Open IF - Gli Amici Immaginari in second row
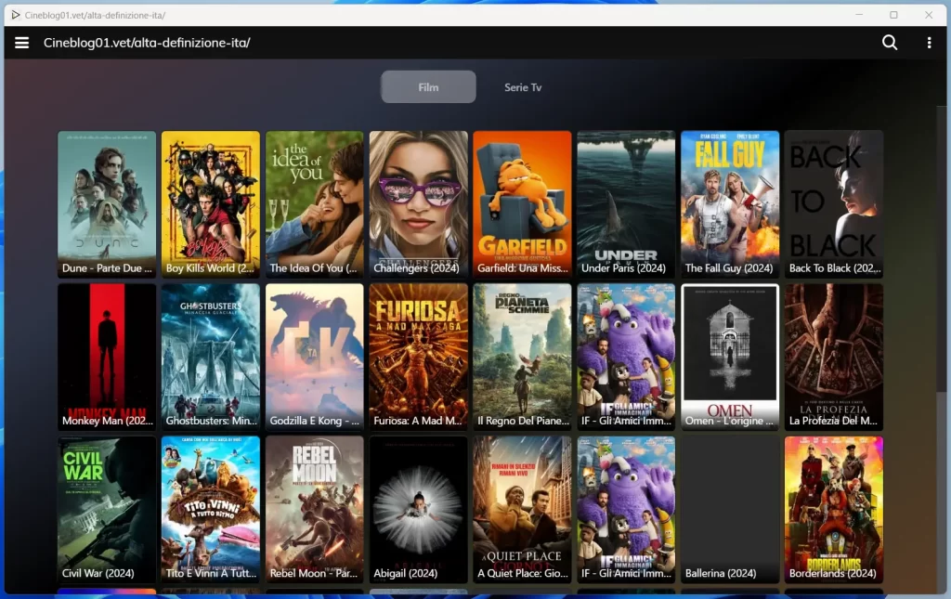This screenshot has width=951, height=599. pos(626,358)
